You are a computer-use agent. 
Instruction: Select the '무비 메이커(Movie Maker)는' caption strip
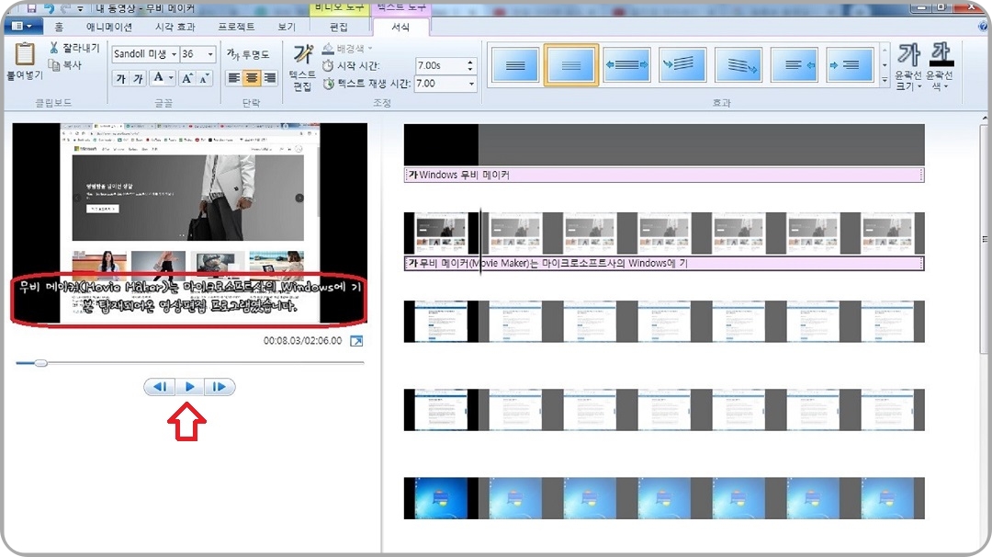coord(664,263)
